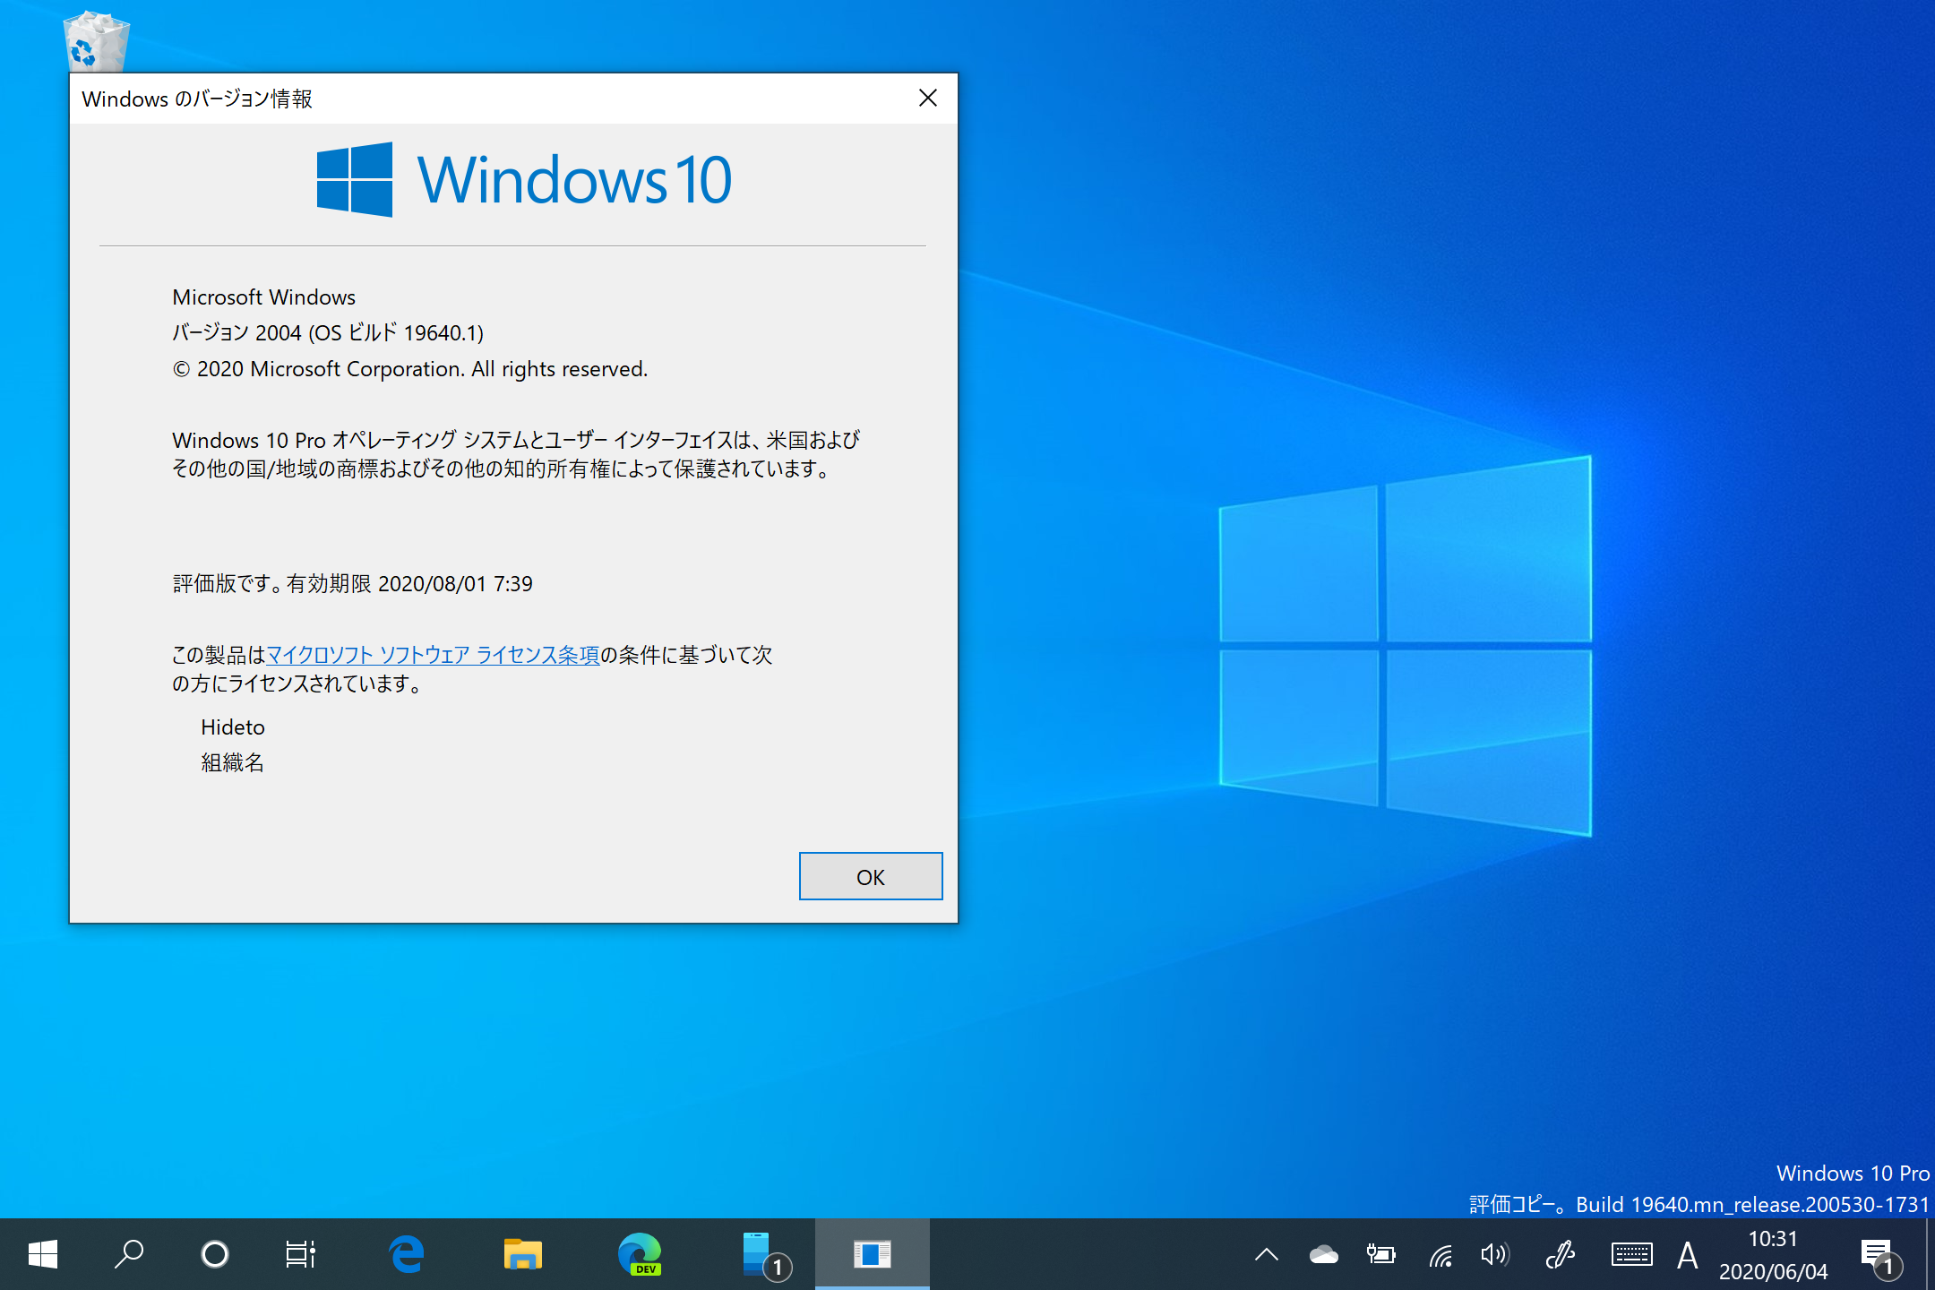Launch Cortana from the taskbar
This screenshot has height=1290, width=1935.
[x=214, y=1253]
